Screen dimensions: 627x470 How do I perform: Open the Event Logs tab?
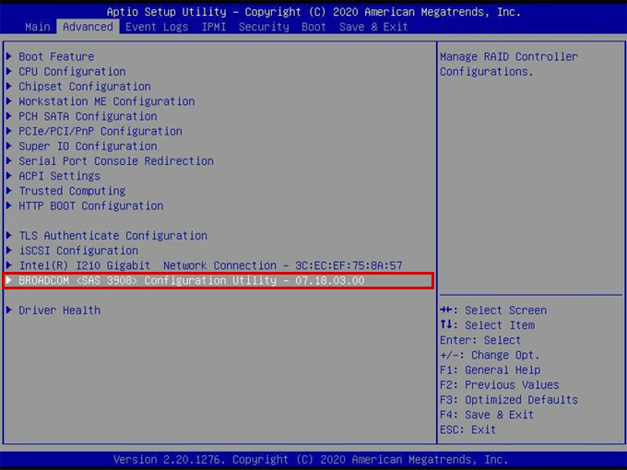157,27
